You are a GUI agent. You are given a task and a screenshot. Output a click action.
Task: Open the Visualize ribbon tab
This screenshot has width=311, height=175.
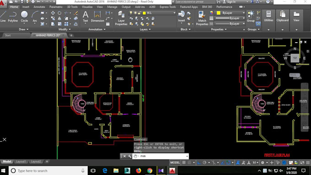pyautogui.click(x=87, y=7)
